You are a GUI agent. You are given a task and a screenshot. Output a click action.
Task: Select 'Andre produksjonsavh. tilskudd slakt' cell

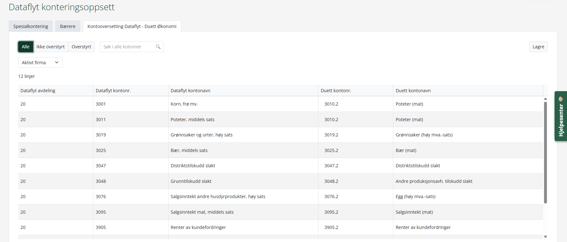pos(468,181)
